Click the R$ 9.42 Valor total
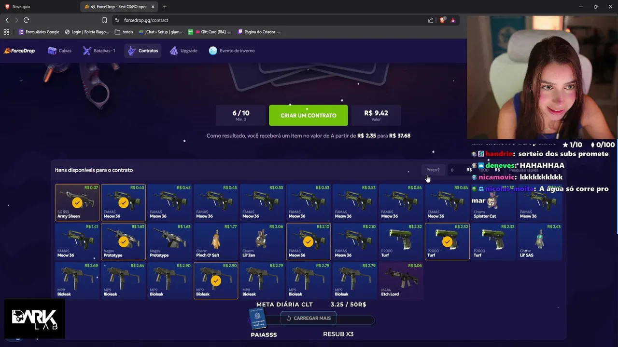 376,116
